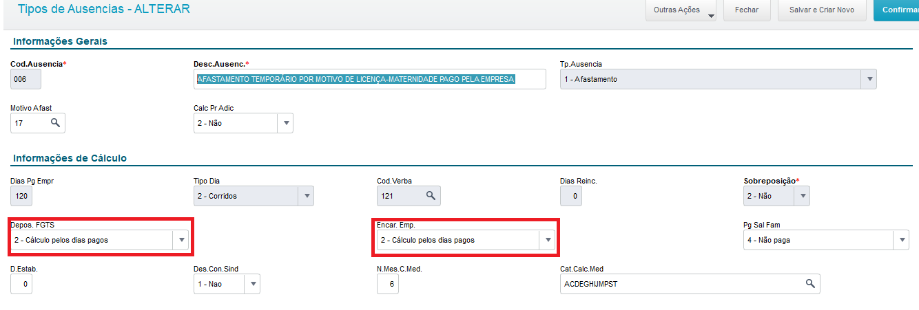Click the Cat.Calc.Med text field

tap(690, 284)
